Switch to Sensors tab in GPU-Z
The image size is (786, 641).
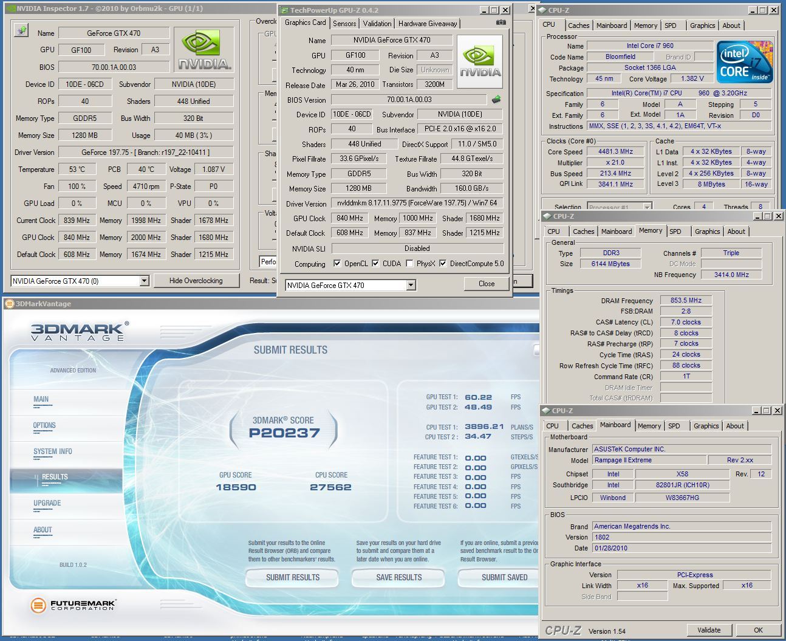coord(344,24)
